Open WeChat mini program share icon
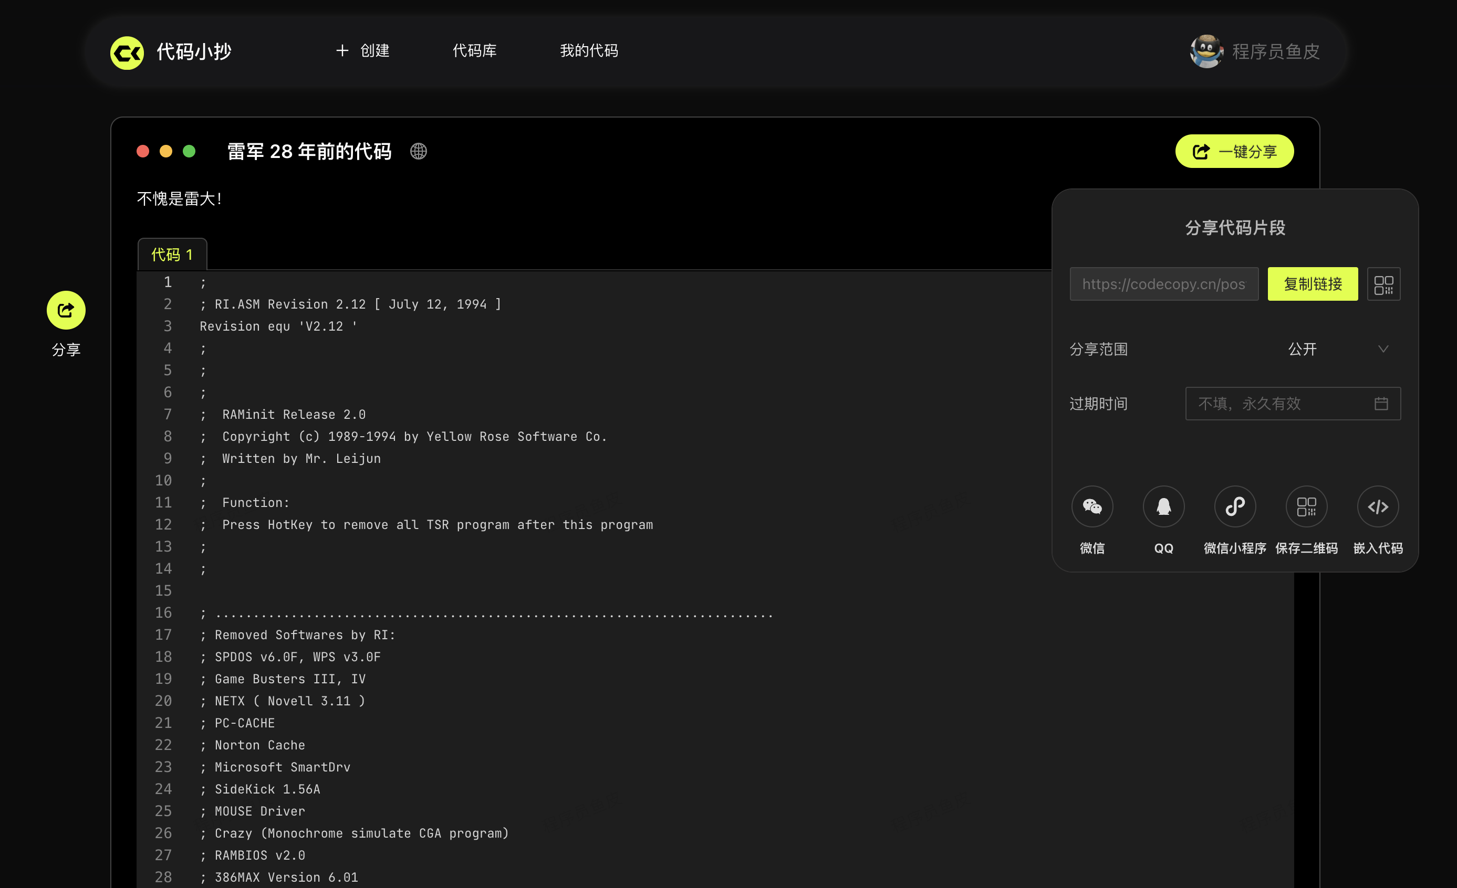Image resolution: width=1457 pixels, height=888 pixels. [x=1235, y=506]
